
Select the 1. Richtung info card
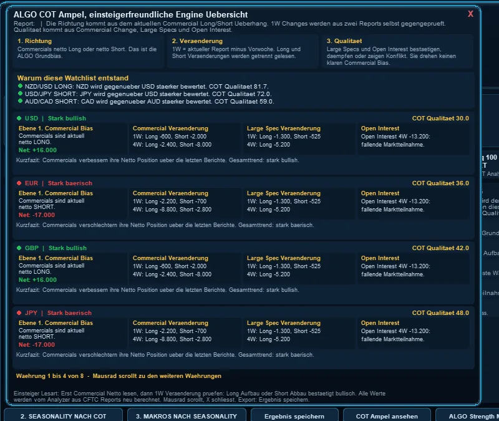click(88, 52)
